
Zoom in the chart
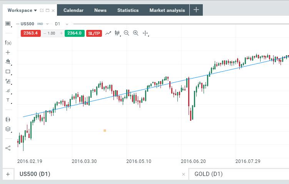pos(135,33)
